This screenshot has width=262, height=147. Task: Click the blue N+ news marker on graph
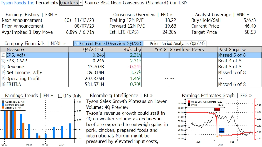coord(222,130)
